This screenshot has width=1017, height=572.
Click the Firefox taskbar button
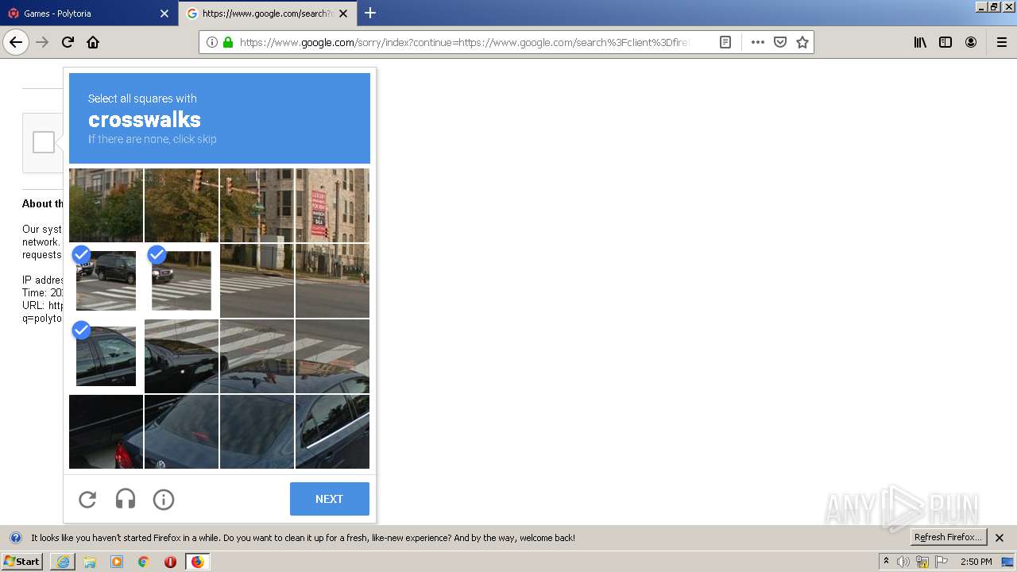[x=198, y=562]
